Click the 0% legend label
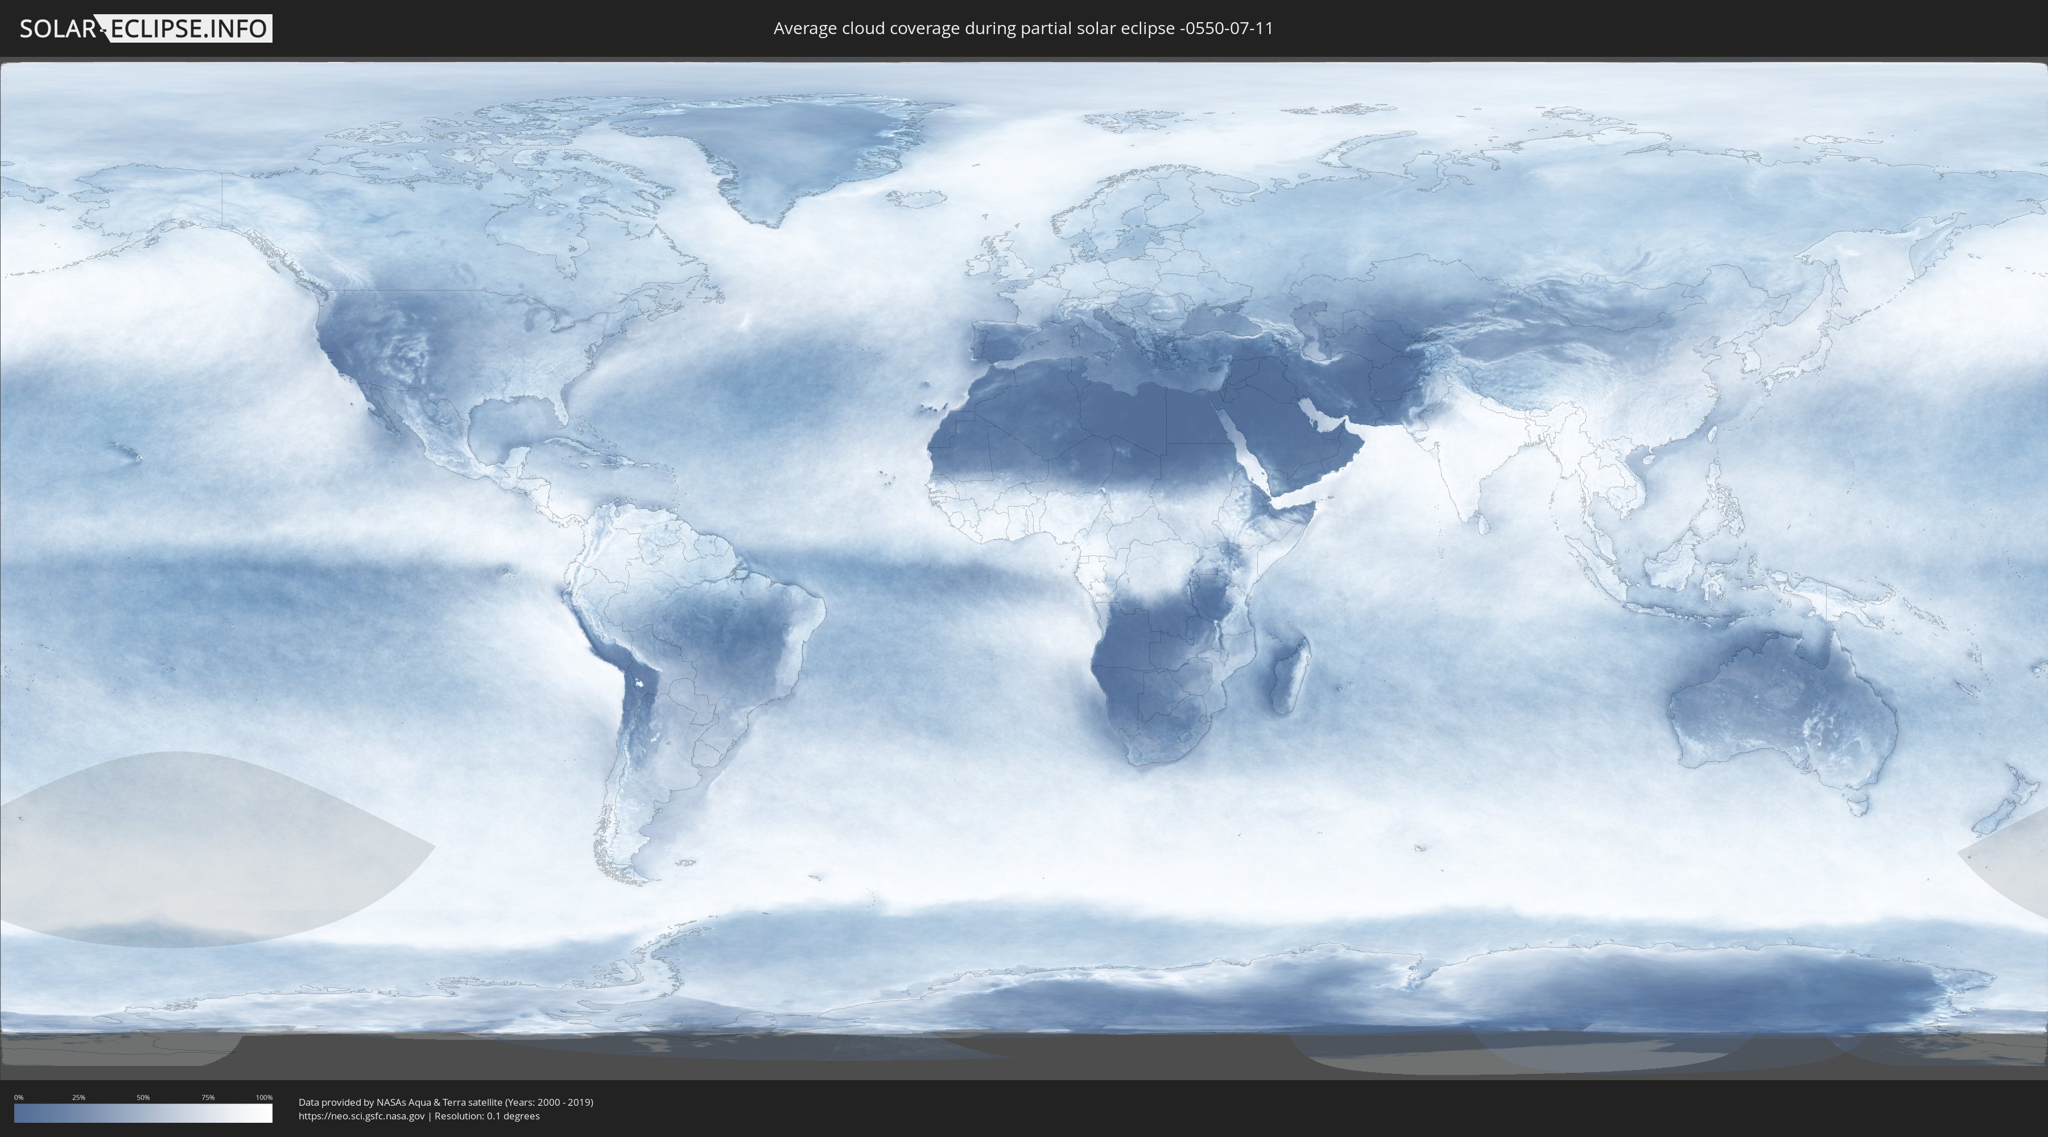Image resolution: width=2048 pixels, height=1137 pixels. [x=18, y=1097]
